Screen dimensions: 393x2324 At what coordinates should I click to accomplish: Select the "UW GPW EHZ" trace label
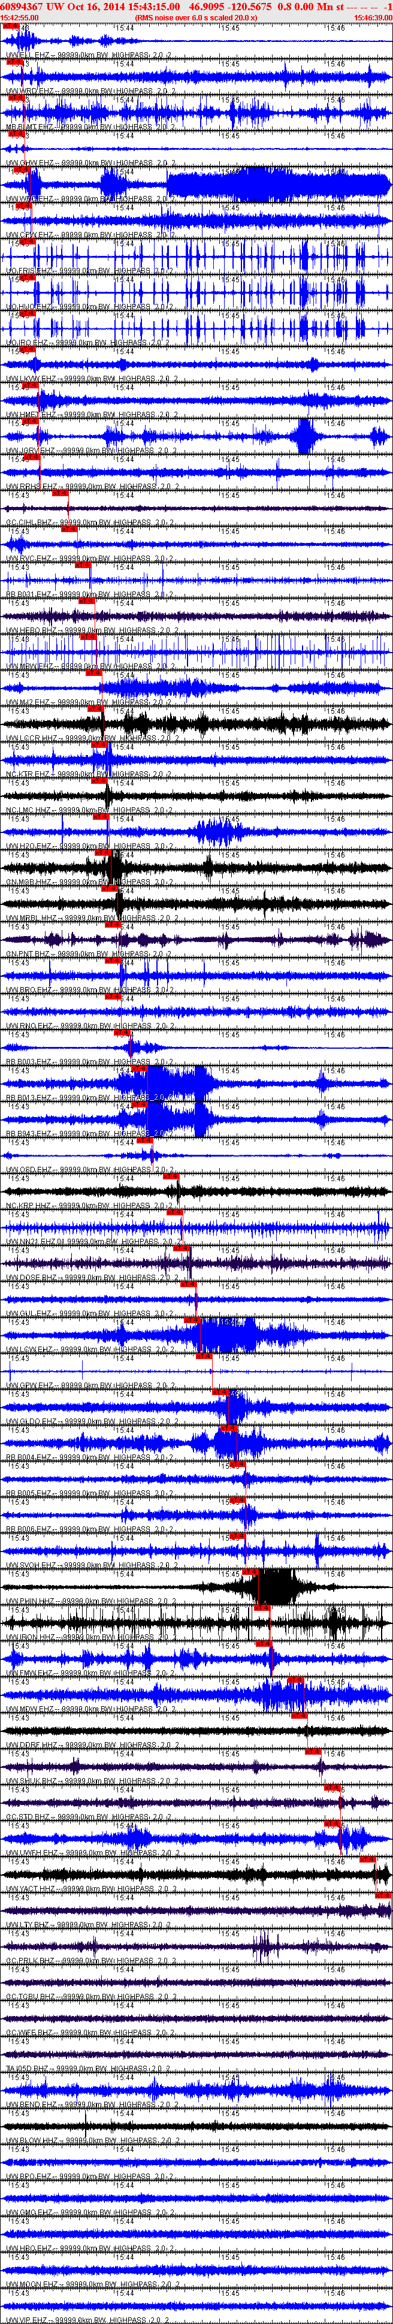coord(91,1386)
